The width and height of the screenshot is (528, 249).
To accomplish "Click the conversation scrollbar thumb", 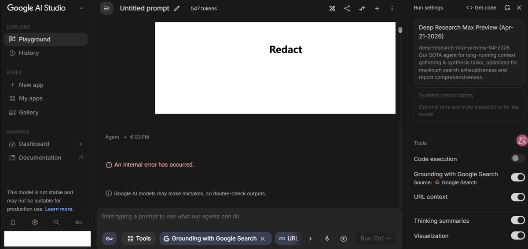I will [400, 29].
